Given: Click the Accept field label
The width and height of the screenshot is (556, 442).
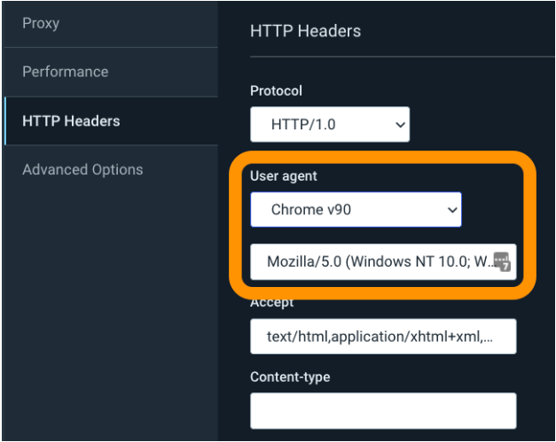Looking at the screenshot, I should [271, 302].
